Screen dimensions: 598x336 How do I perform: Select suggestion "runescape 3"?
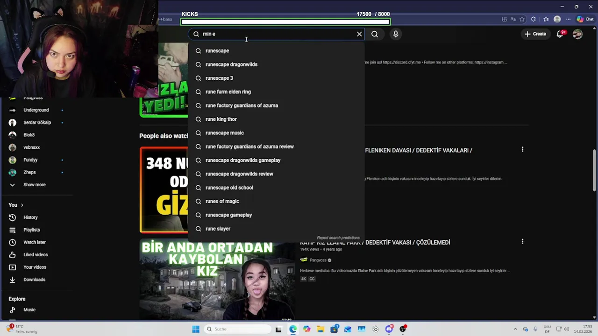pos(276,78)
